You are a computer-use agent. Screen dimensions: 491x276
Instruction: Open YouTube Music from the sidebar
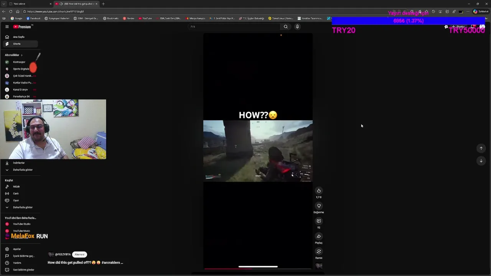click(x=21, y=231)
